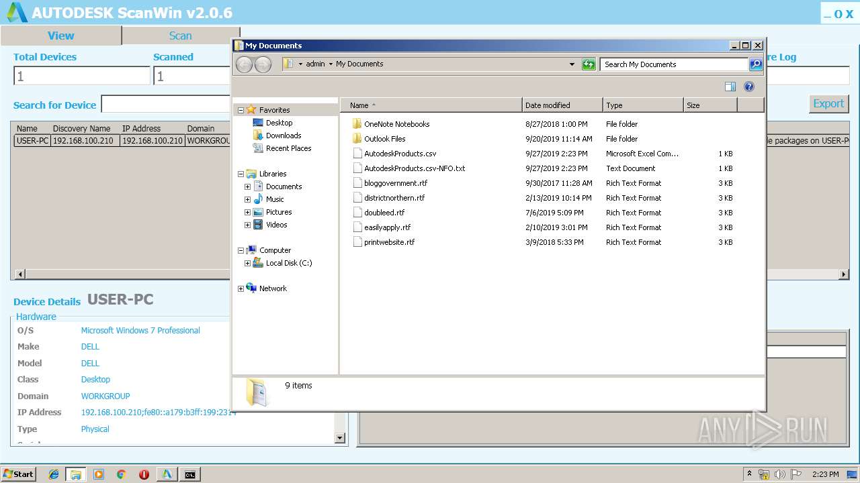Switch to the Autodesk ScanWin taskbar icon
Viewport: 860px width, 483px height.
(x=167, y=474)
